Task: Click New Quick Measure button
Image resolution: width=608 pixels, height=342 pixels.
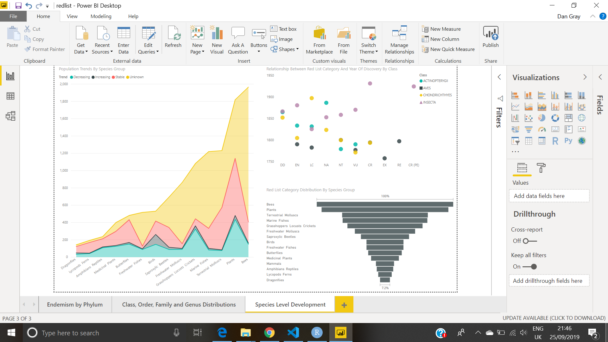Action: (452, 49)
